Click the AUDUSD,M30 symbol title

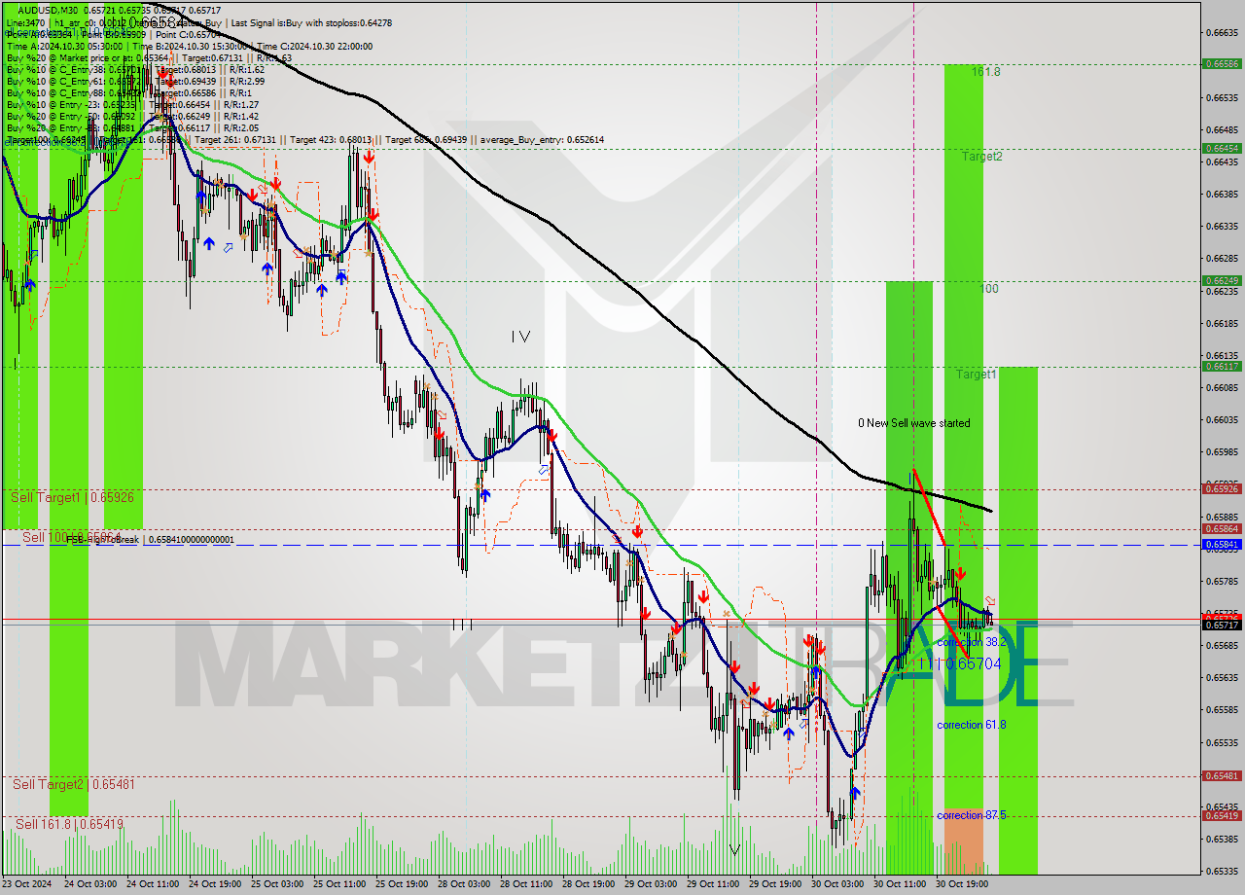coord(49,10)
